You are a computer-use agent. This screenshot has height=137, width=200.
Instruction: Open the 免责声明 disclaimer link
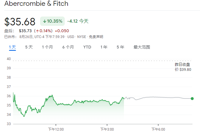pos(96,37)
